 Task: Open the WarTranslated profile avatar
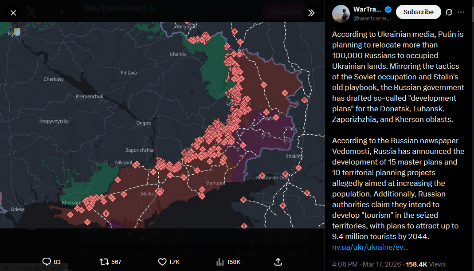click(341, 14)
